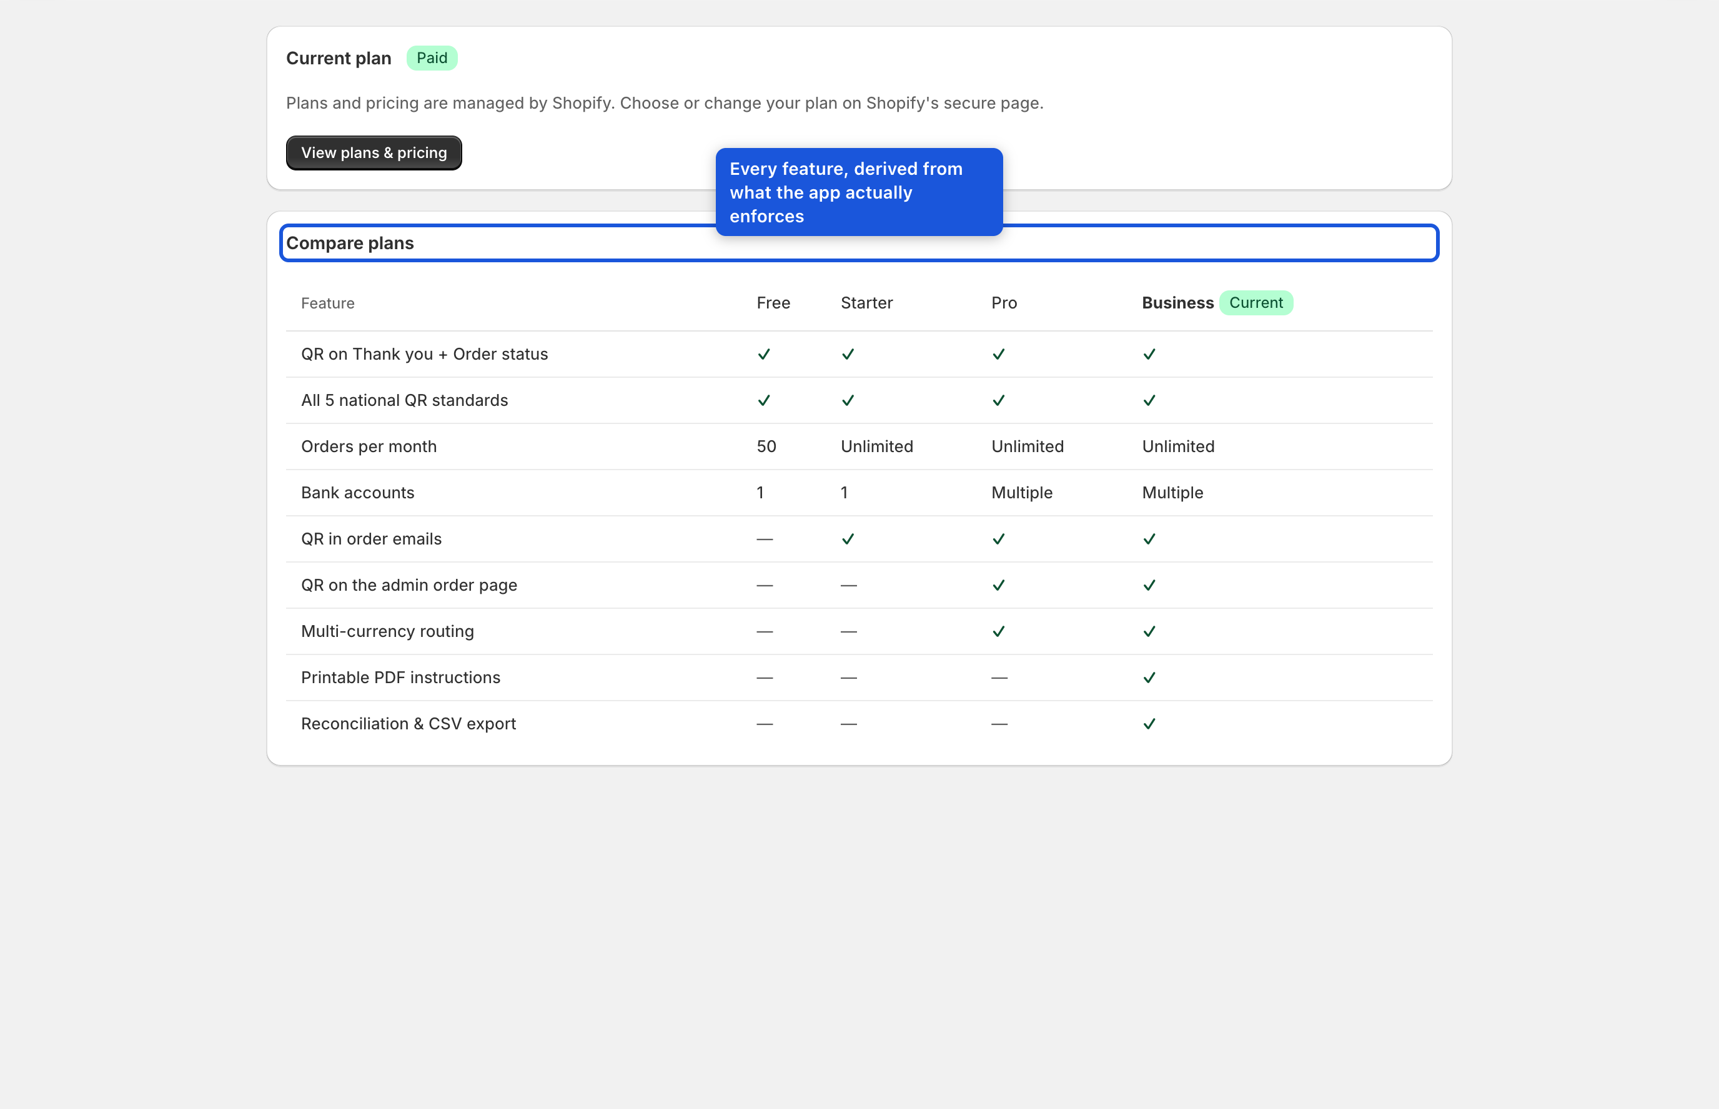Click 'QR on the admin order page' label
The image size is (1719, 1109).
click(x=409, y=584)
